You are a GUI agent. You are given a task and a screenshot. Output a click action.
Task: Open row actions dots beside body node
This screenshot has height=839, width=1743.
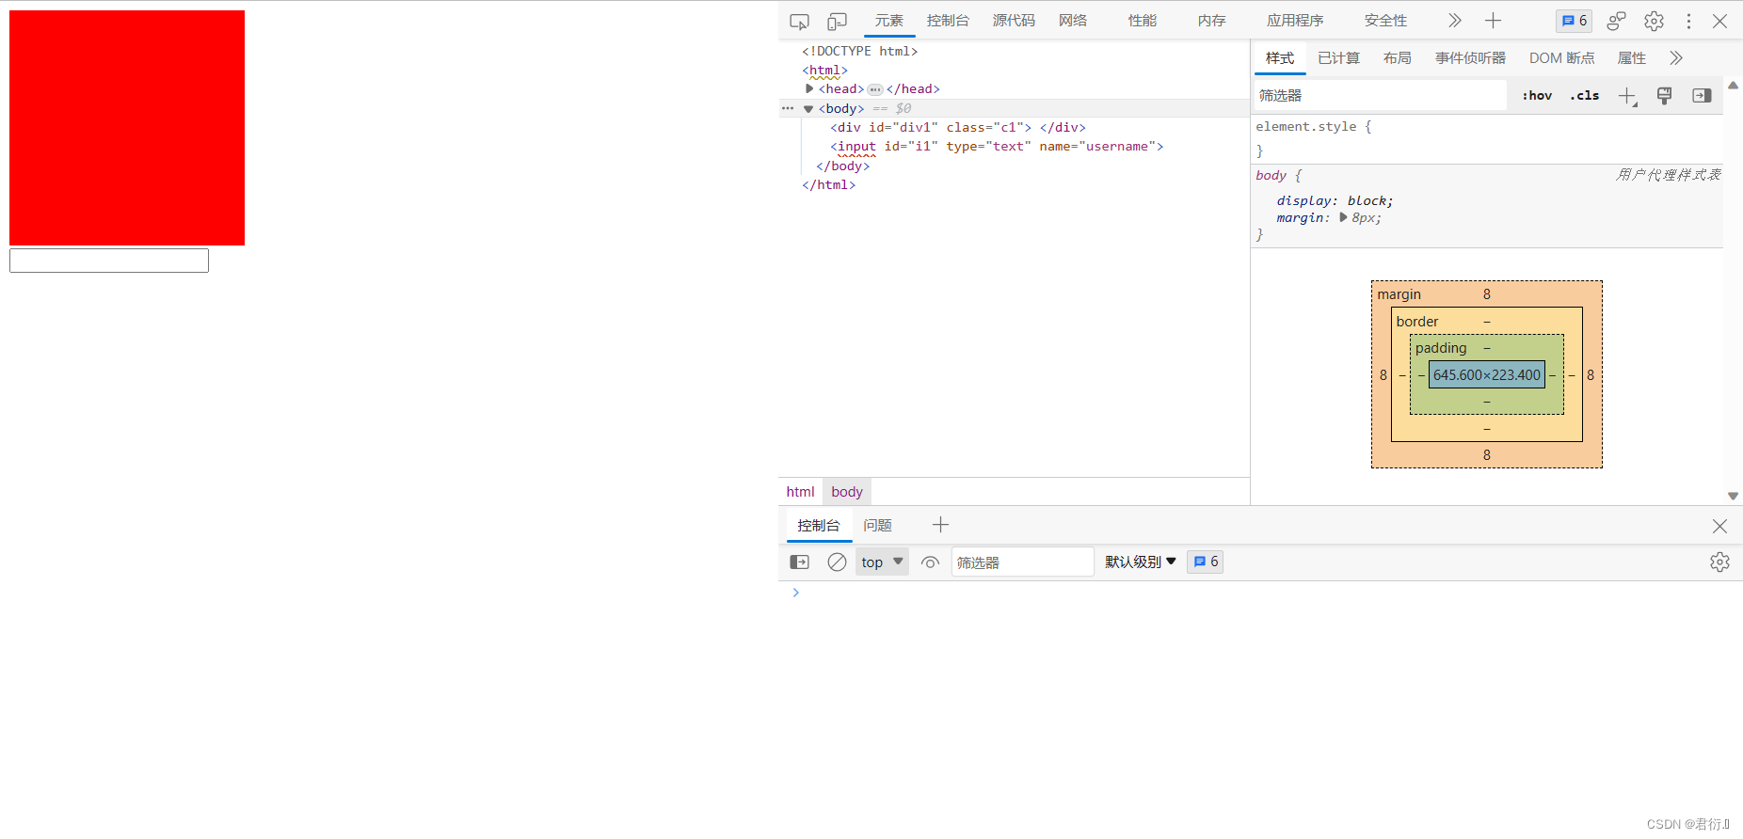pos(788,108)
